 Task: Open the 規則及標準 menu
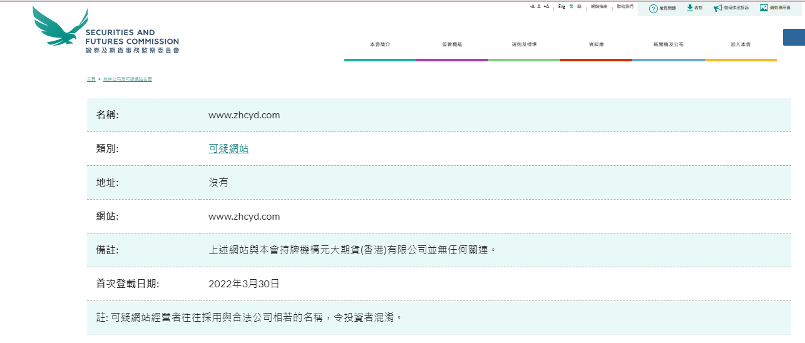click(524, 44)
